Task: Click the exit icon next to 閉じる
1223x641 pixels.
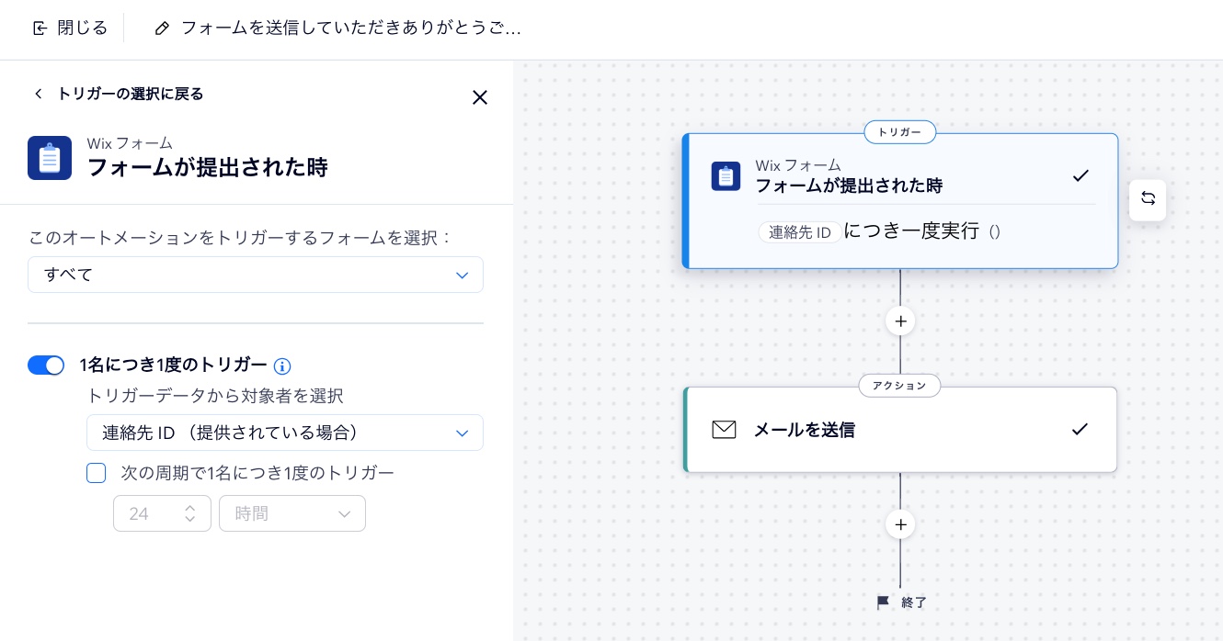Action: tap(40, 28)
